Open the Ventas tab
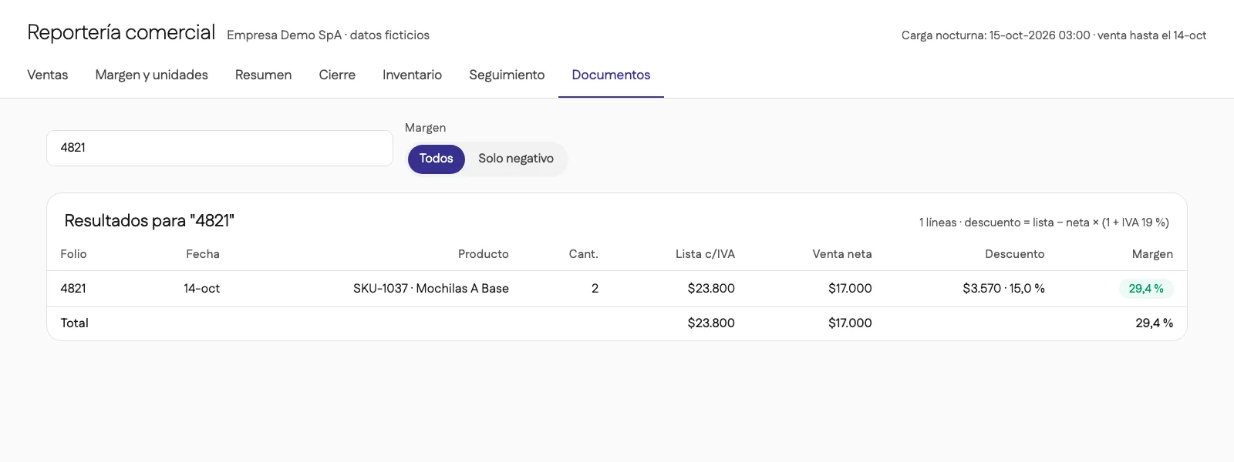Screen dimensions: 1234x462 click(47, 75)
